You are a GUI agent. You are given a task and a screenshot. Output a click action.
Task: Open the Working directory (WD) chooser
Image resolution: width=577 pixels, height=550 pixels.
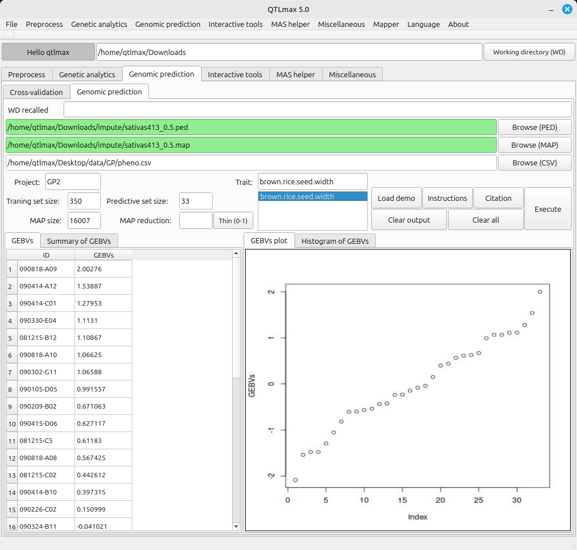[529, 52]
